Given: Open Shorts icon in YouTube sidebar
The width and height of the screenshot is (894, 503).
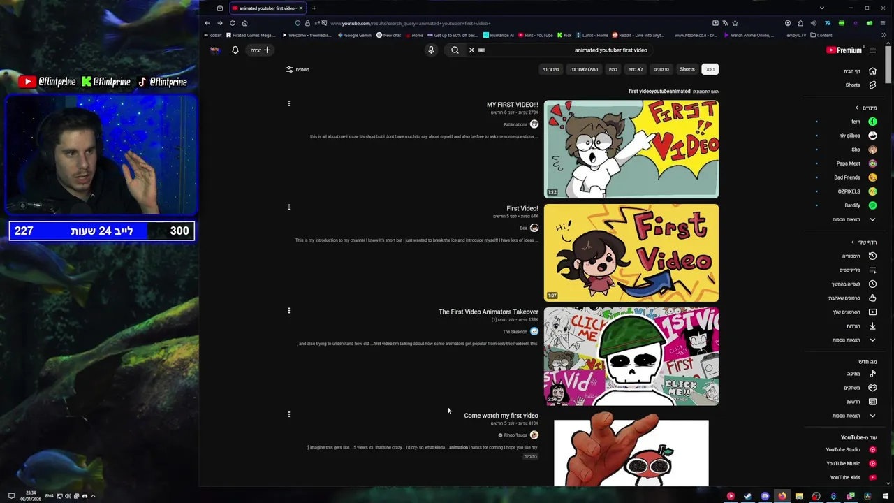Looking at the screenshot, I should coord(872,85).
